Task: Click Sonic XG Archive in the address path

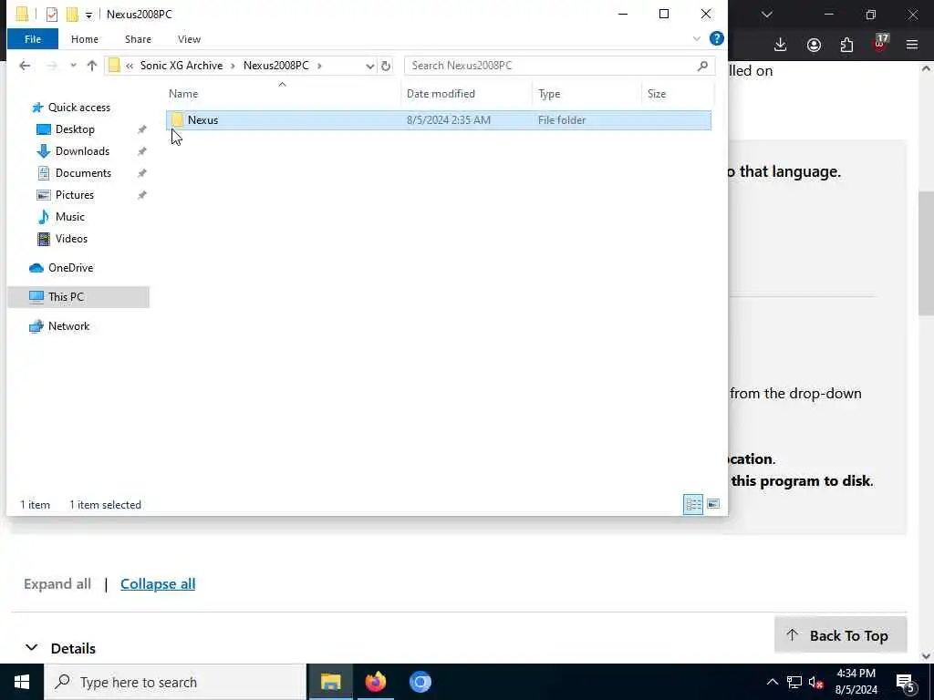Action: (182, 66)
